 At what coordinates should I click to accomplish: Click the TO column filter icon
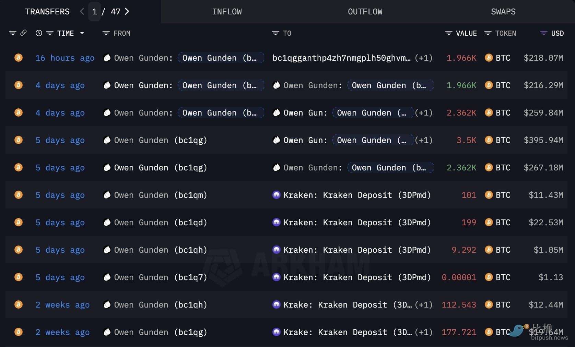(x=275, y=33)
